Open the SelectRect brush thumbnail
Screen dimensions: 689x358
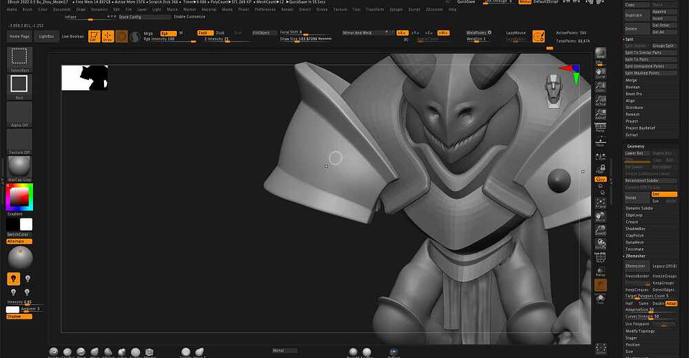pyautogui.click(x=19, y=59)
